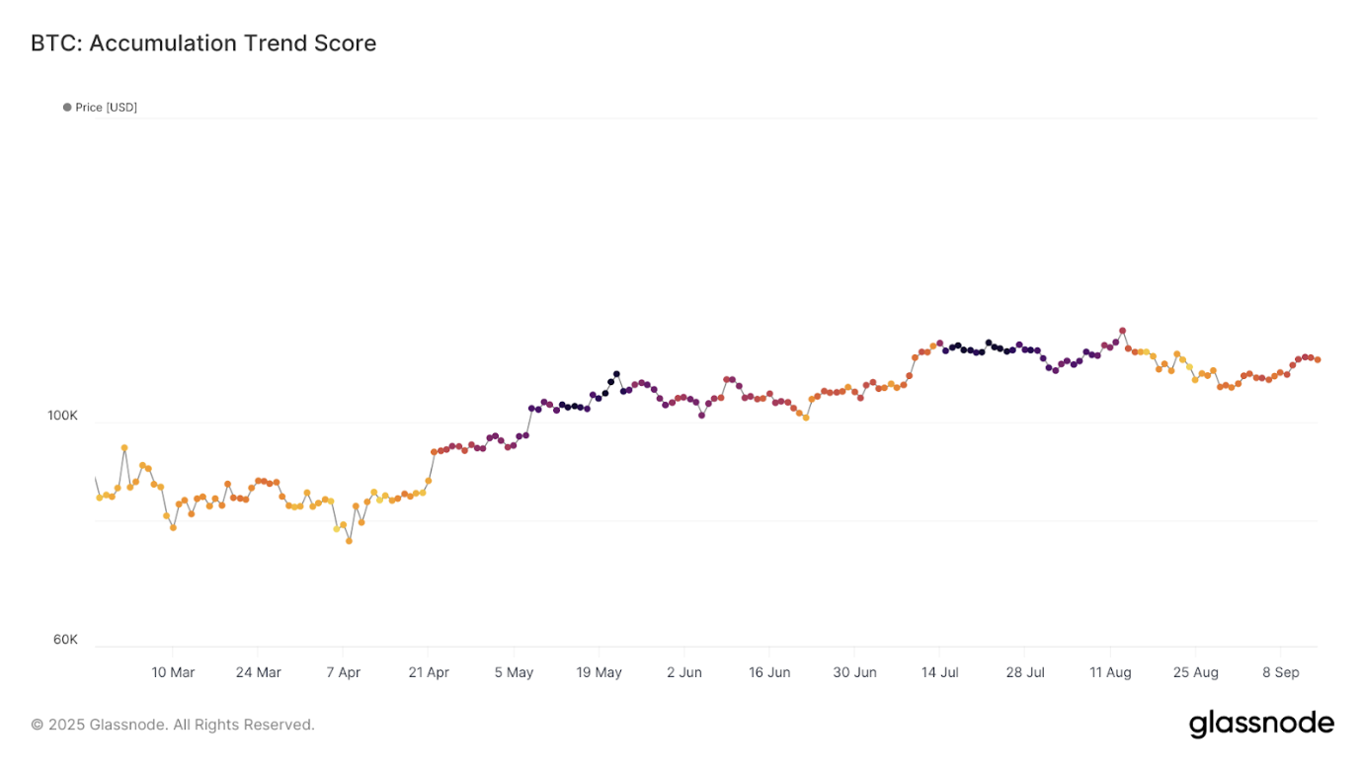Select the 24 Mar date label
The width and height of the screenshot is (1363, 770).
pos(258,672)
